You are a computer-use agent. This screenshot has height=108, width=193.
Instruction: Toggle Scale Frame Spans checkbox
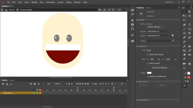click(x=147, y=55)
